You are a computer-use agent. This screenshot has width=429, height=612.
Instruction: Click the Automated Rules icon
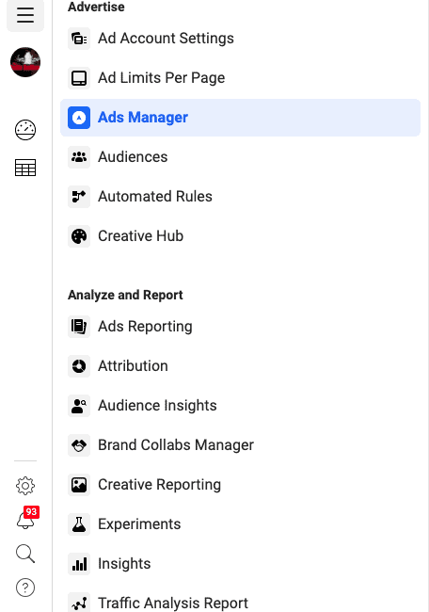79,197
